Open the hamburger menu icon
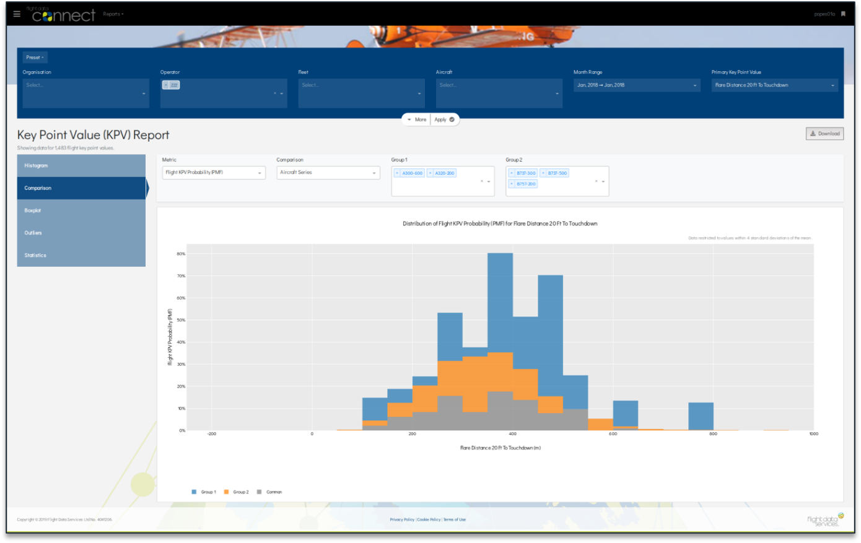 17,14
